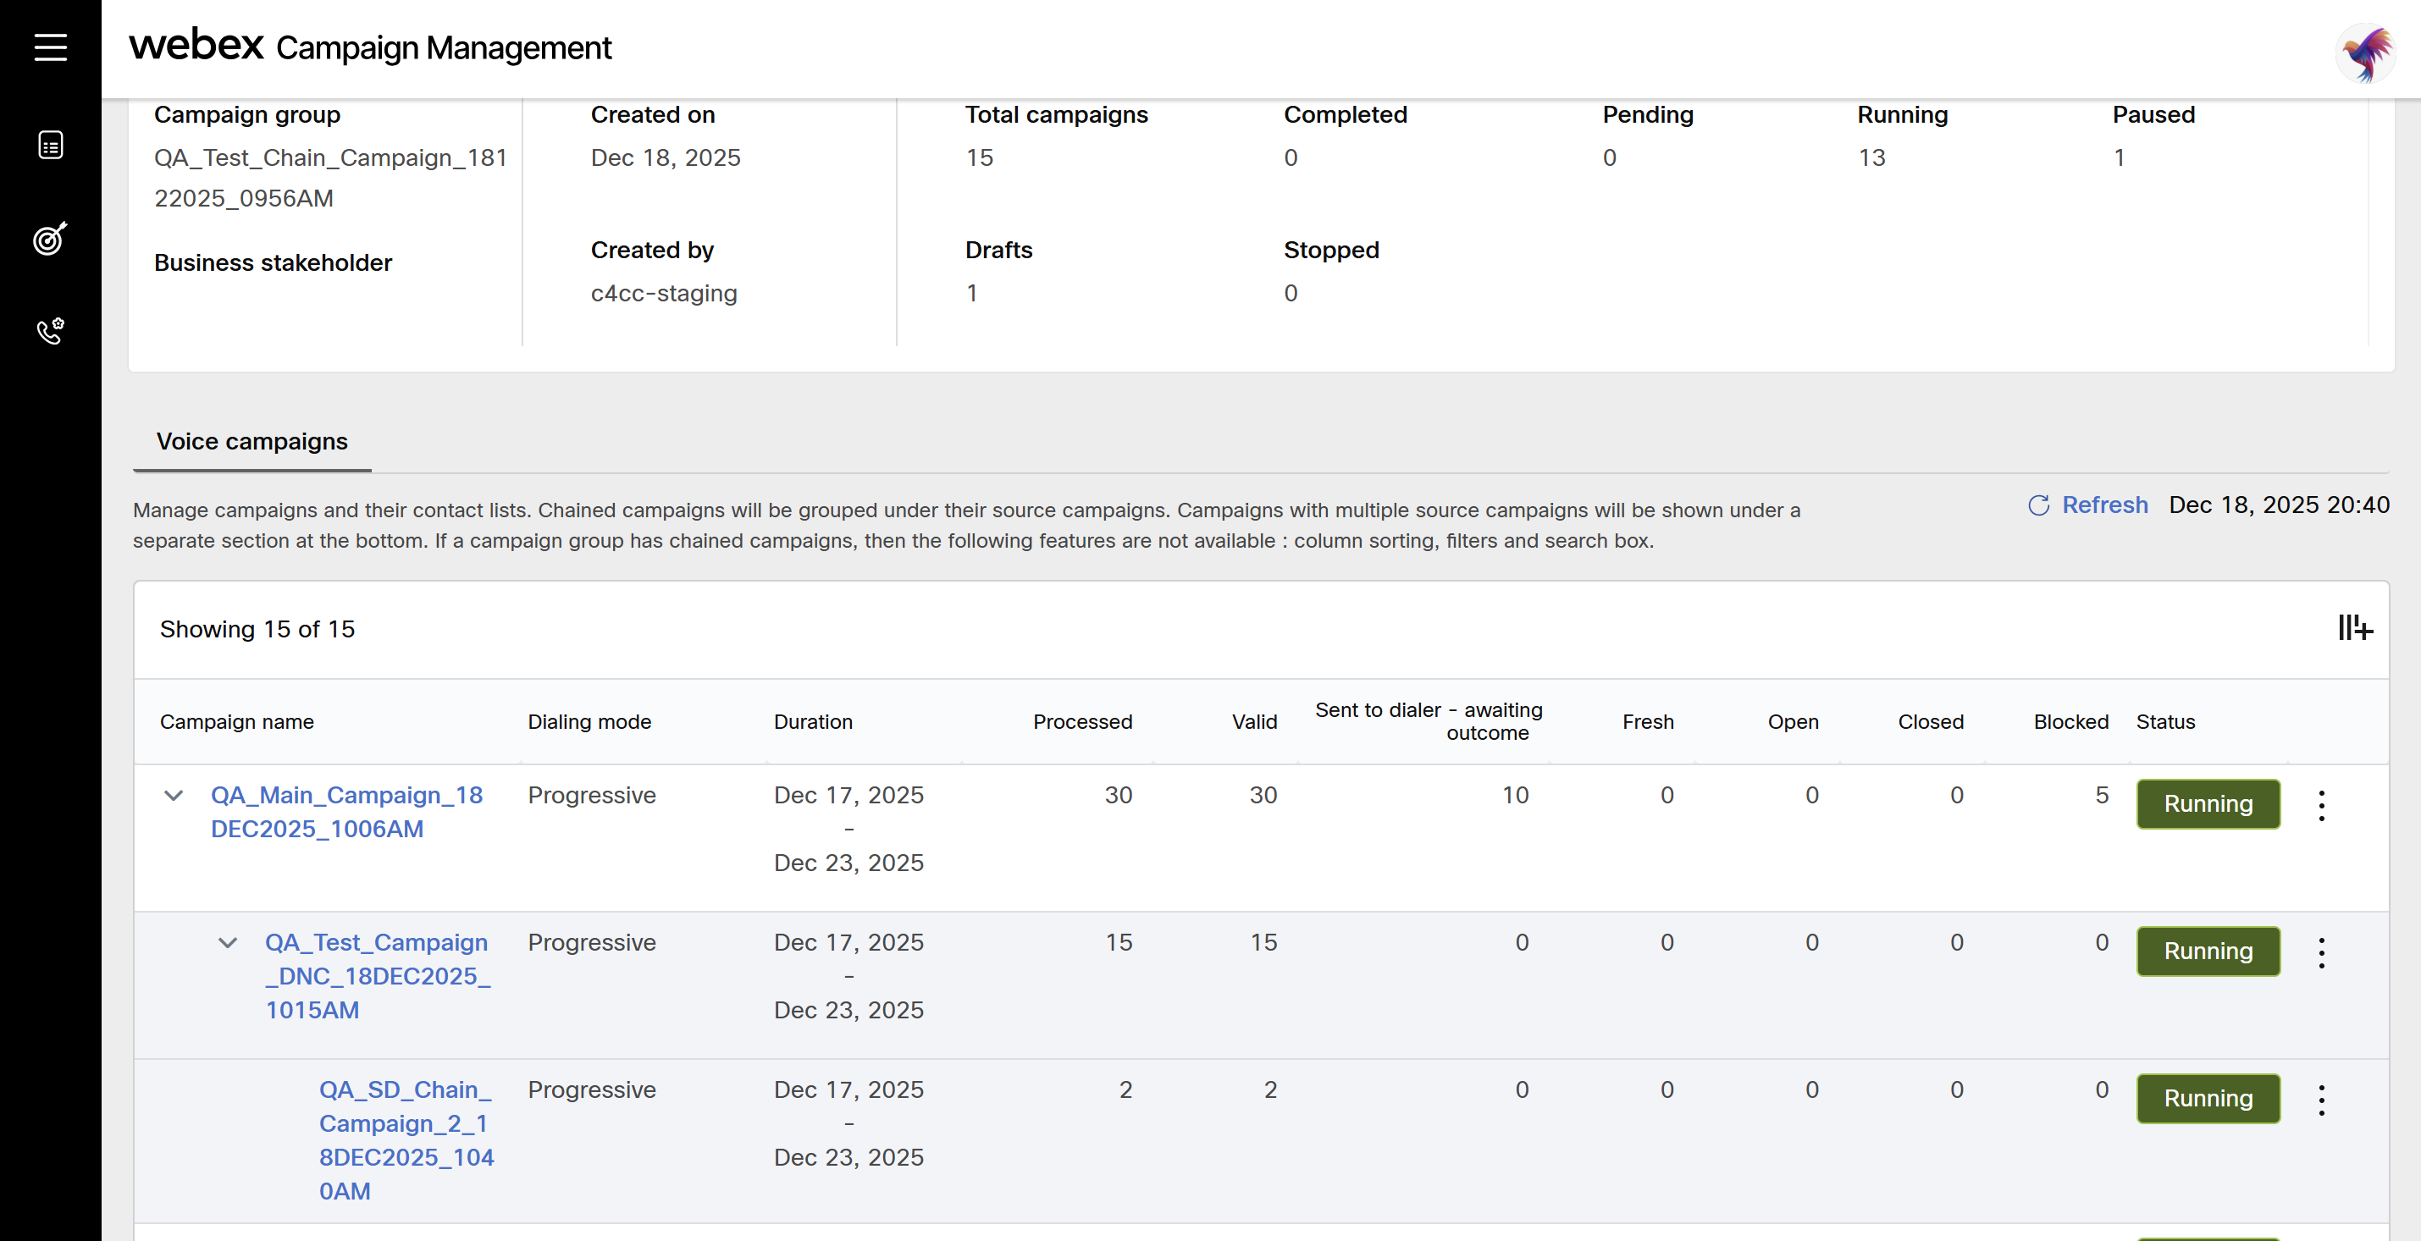Click Running status badge on QA_Main_Campaign
The height and width of the screenshot is (1241, 2421).
pos(2208,804)
